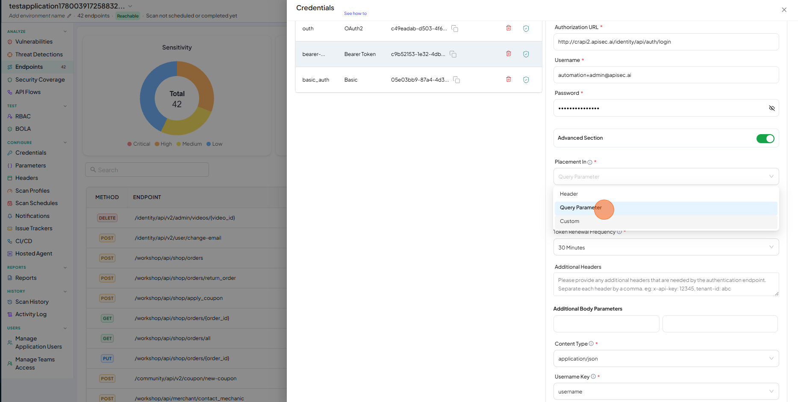Edit environment name pencil icon
This screenshot has height=402, width=798.
pos(69,16)
